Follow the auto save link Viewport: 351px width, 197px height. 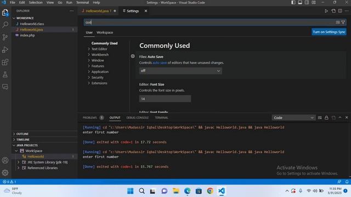[160, 63]
